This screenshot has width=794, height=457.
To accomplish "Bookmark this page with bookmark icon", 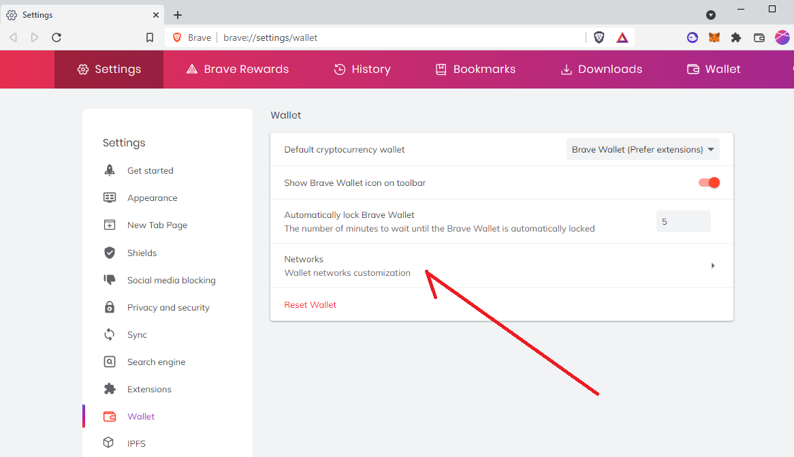I will (x=150, y=37).
